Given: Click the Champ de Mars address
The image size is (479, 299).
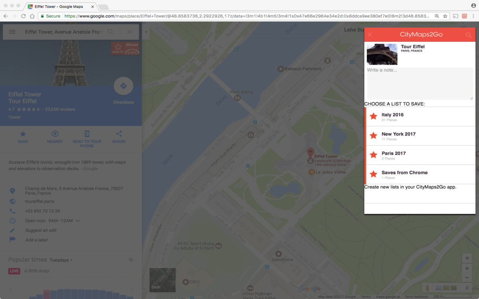Looking at the screenshot, I should [x=74, y=191].
